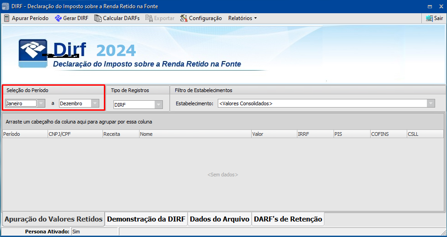Open the Tipo de Registros dropdown
This screenshot has width=447, height=237.
pos(158,104)
